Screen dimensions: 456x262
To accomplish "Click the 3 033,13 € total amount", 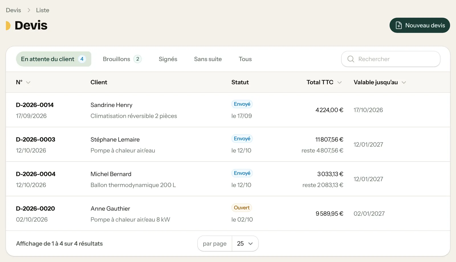I will [x=330, y=174].
